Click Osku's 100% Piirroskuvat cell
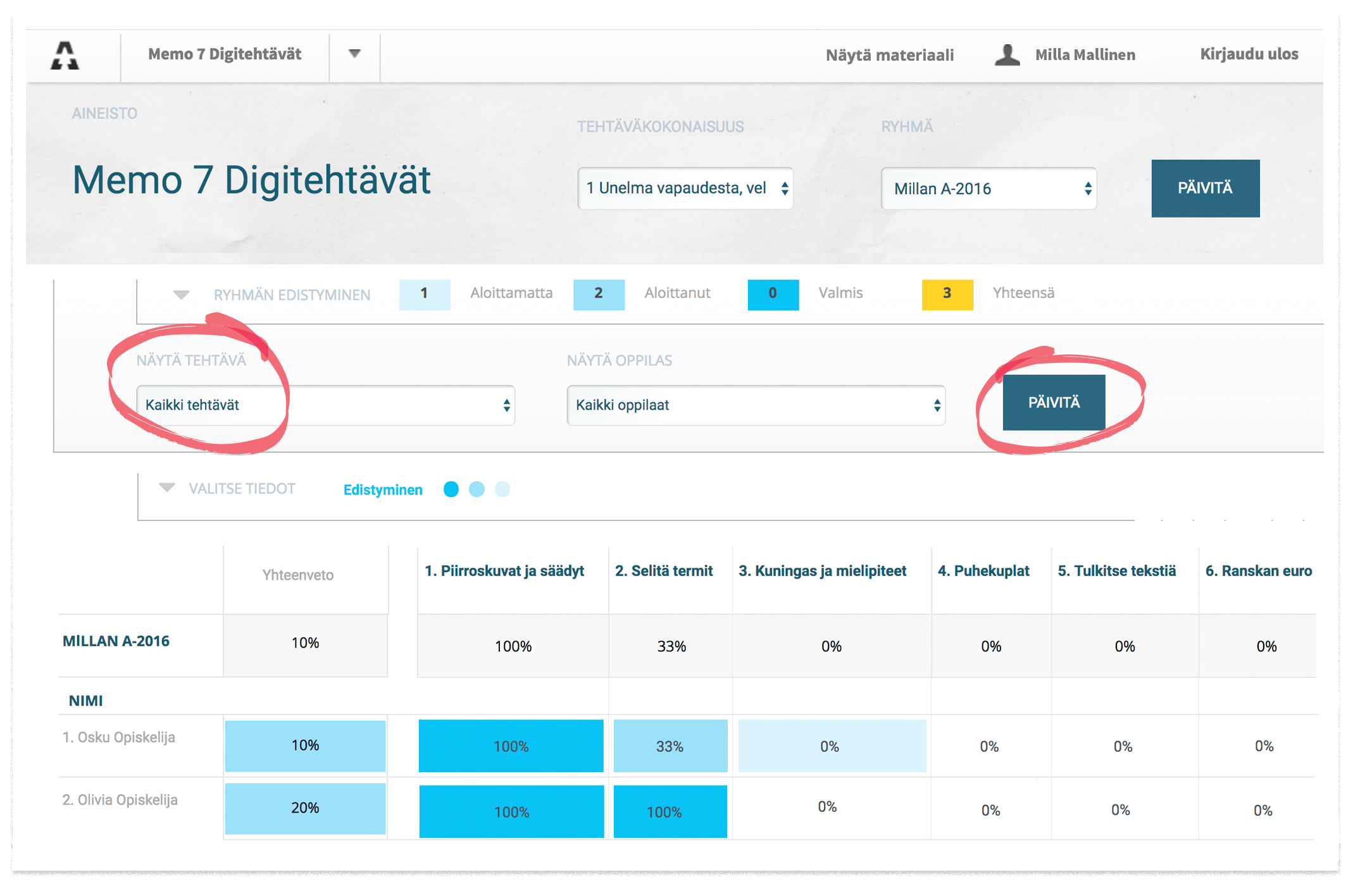Screen dimensions: 1353x889 (511, 746)
